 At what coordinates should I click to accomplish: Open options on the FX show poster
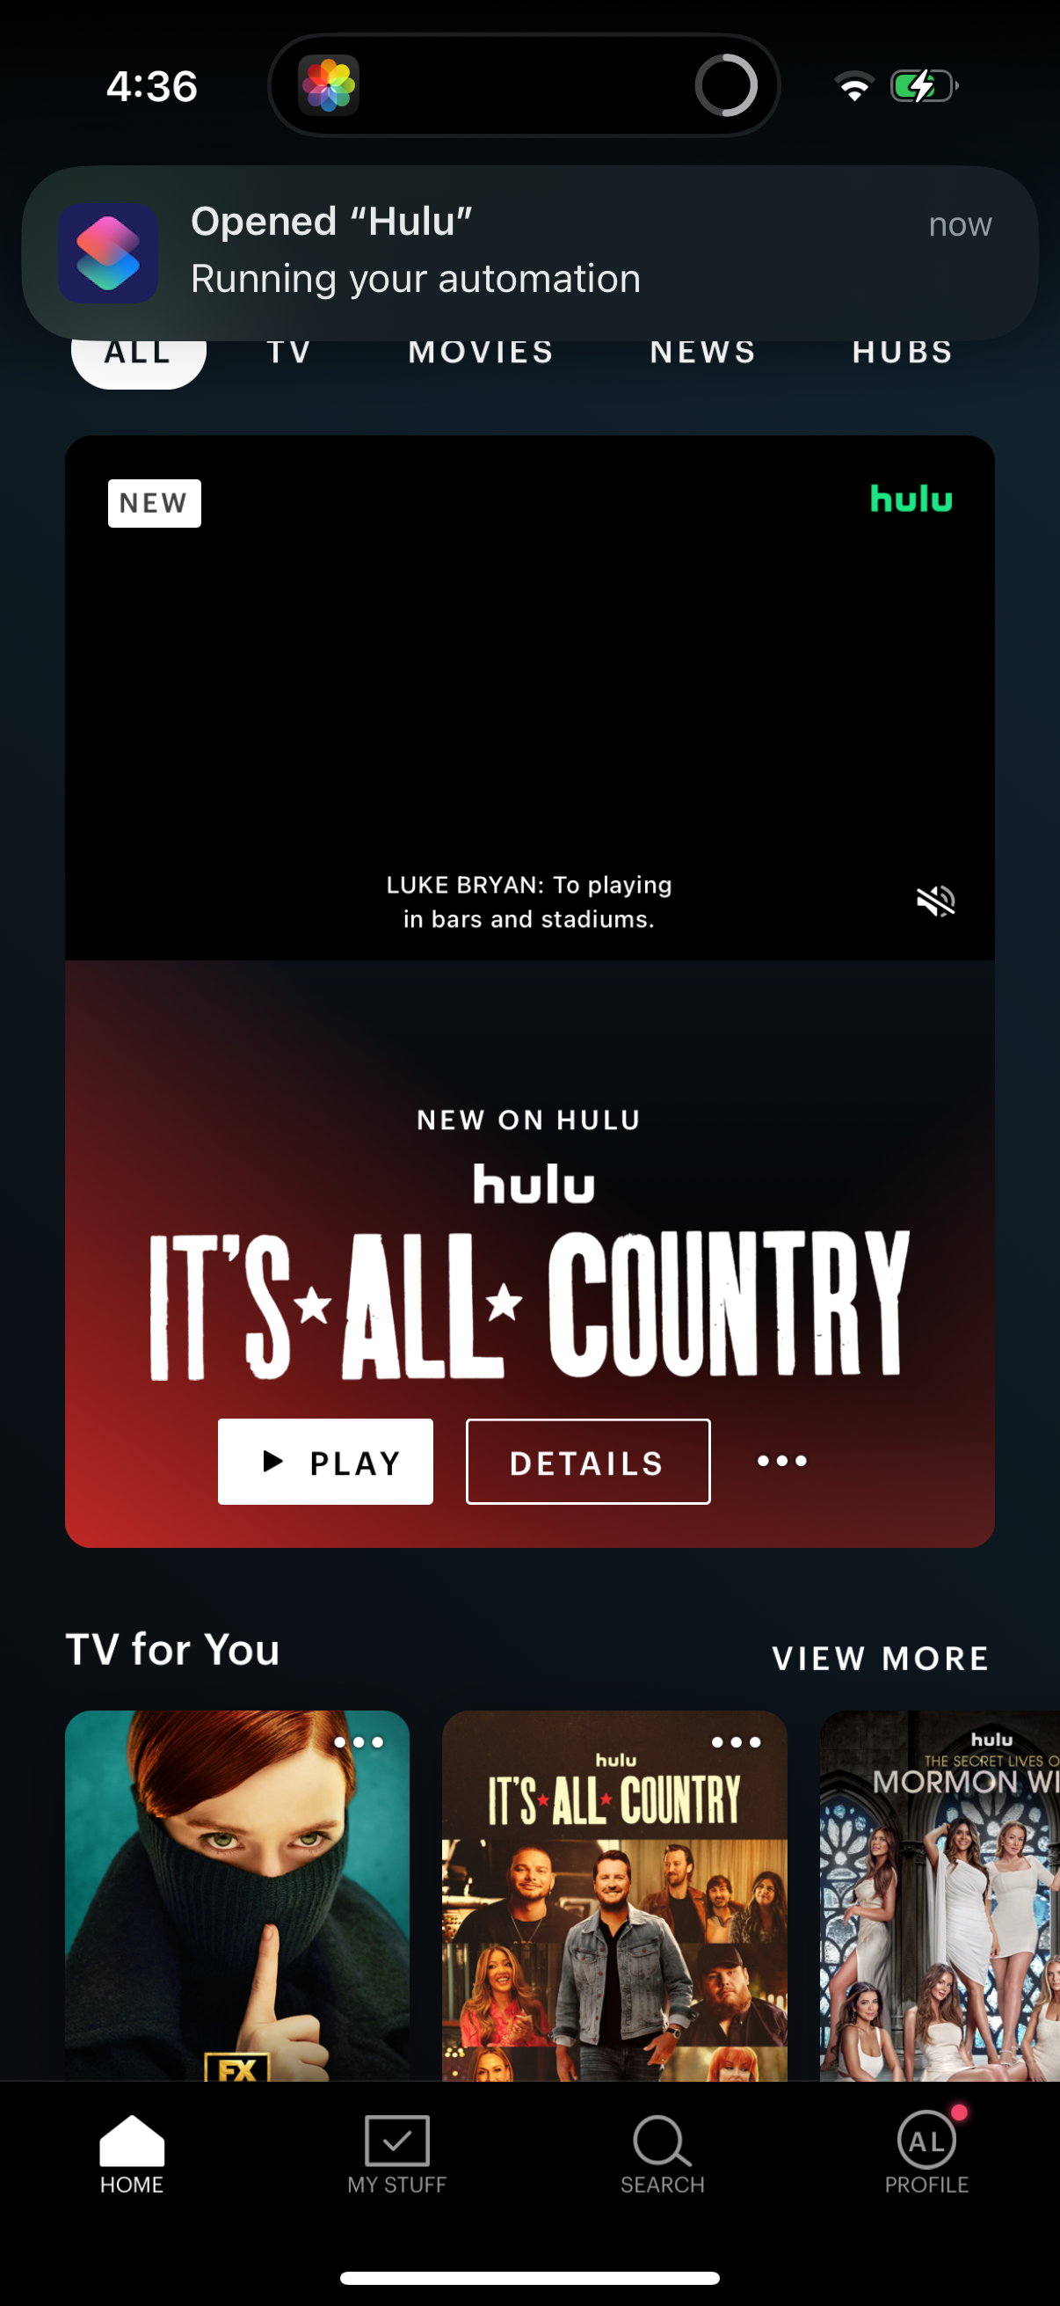pos(359,1742)
